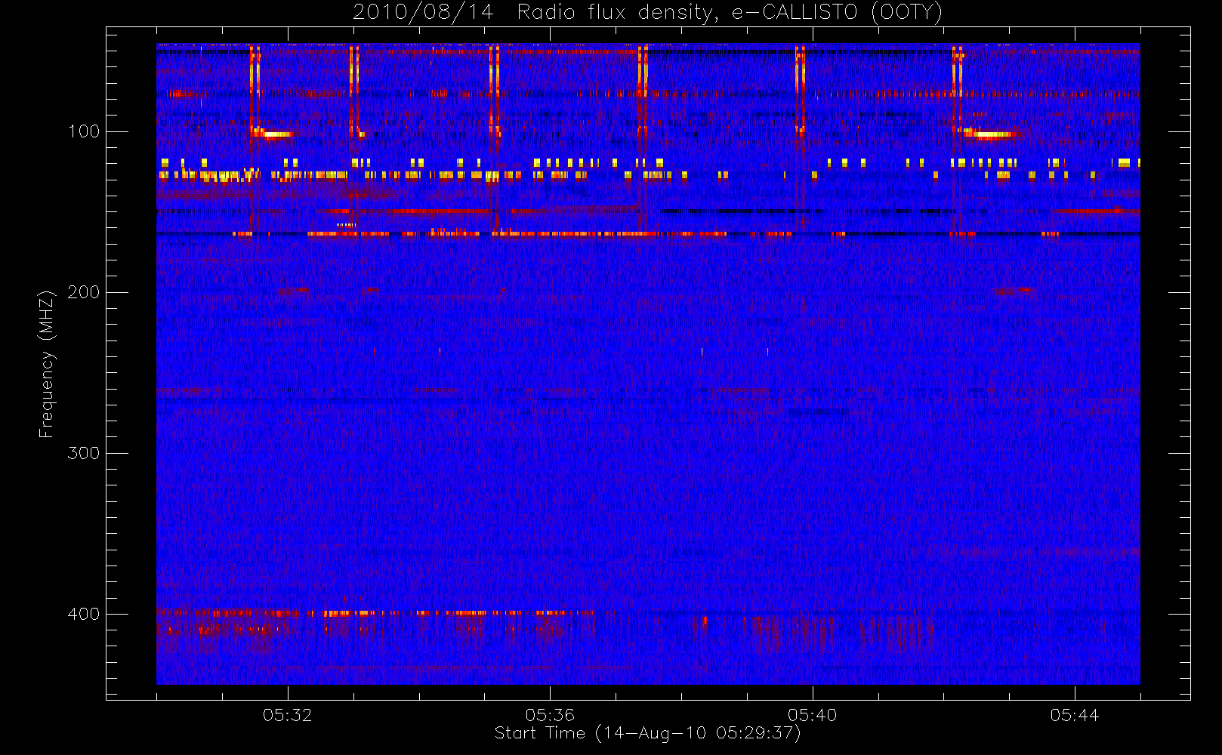
Task: Click the 05:36 time tick label
Action: point(550,715)
